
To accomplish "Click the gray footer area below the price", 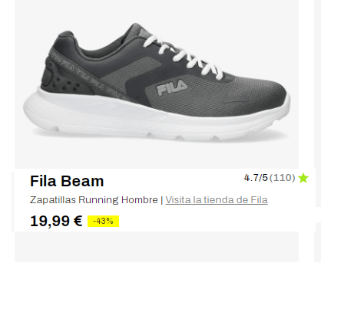I will (x=157, y=247).
